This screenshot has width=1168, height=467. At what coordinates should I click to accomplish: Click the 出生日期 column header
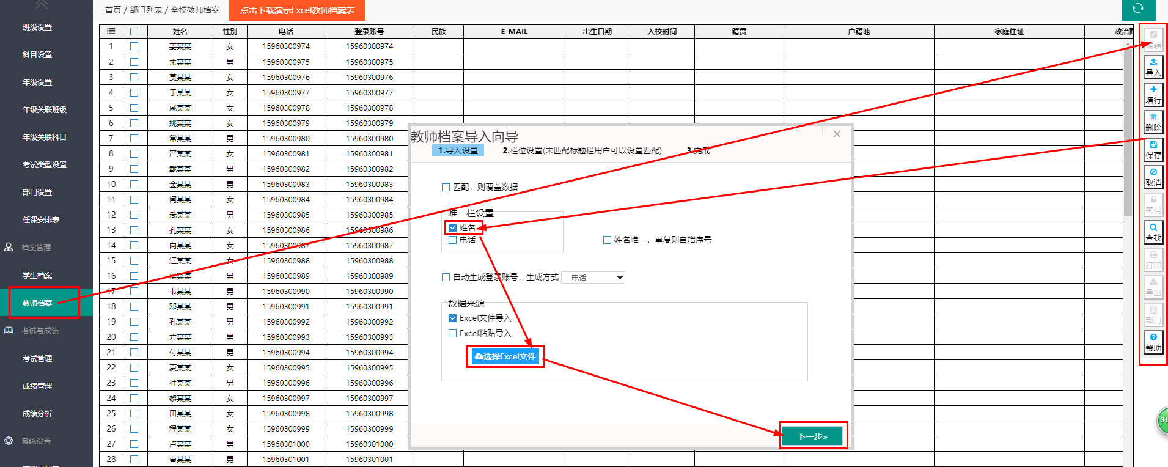(597, 31)
